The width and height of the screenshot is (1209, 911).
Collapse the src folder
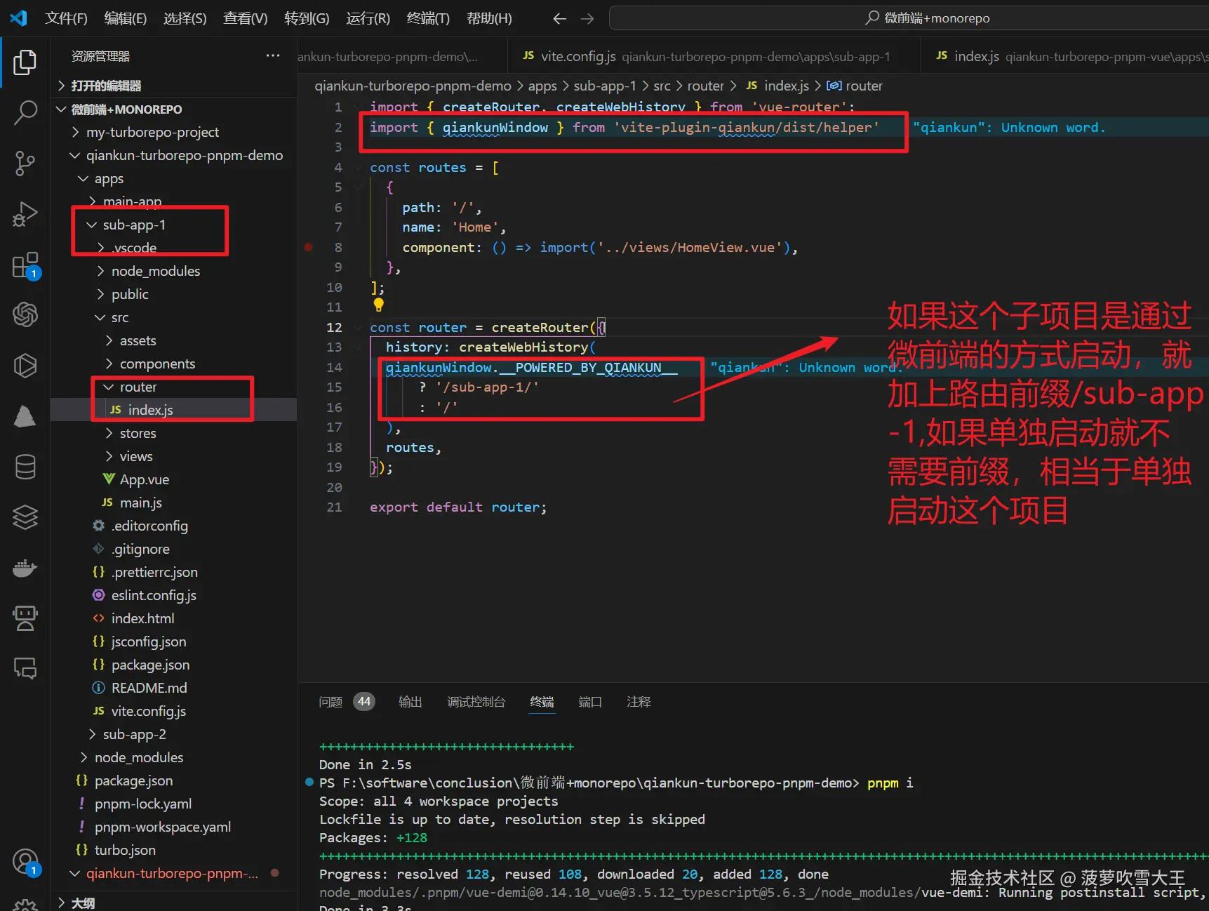coord(173,317)
